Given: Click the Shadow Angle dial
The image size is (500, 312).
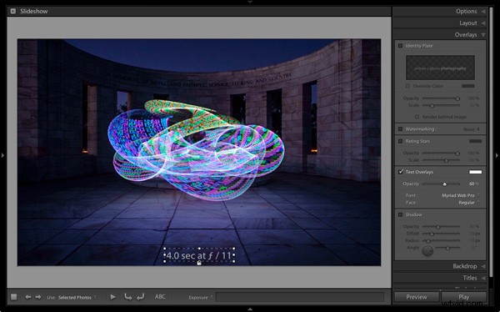Looking at the screenshot, I should [x=427, y=251].
